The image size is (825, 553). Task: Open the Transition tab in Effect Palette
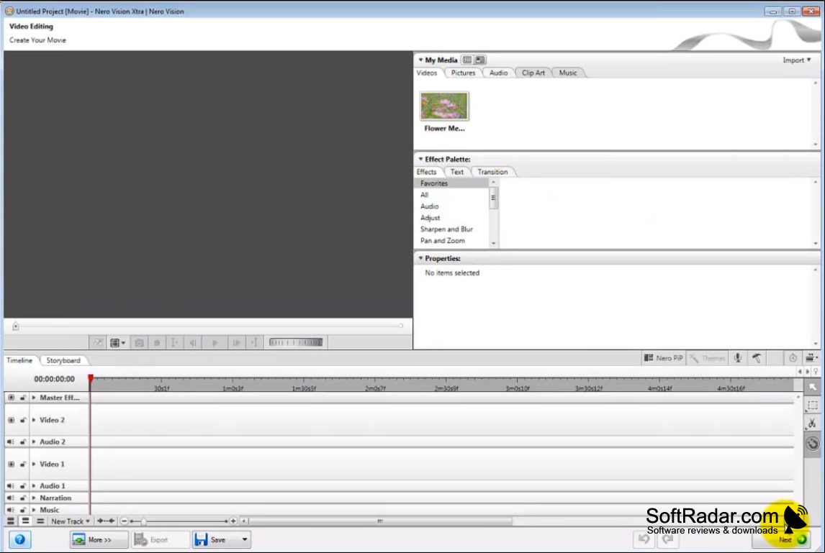[x=492, y=172]
